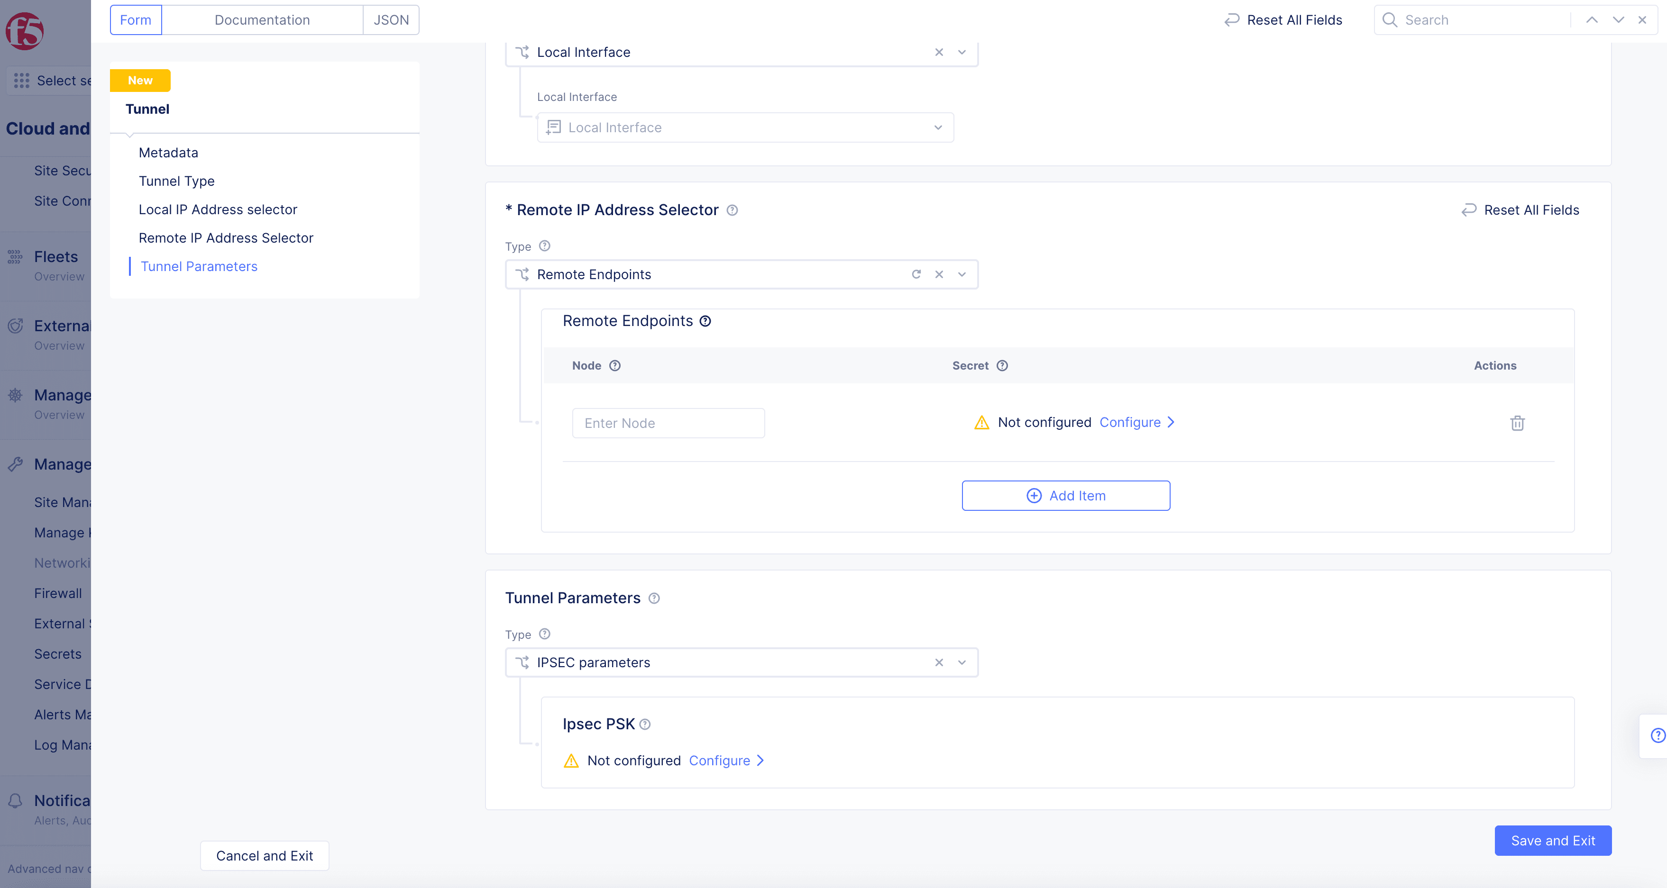1667x888 pixels.
Task: Click the search magnifier icon
Action: 1389,20
